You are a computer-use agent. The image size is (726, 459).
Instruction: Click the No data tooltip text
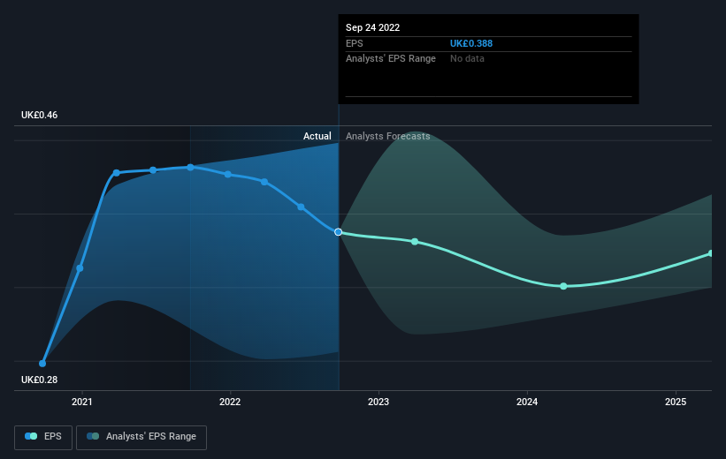pos(467,59)
